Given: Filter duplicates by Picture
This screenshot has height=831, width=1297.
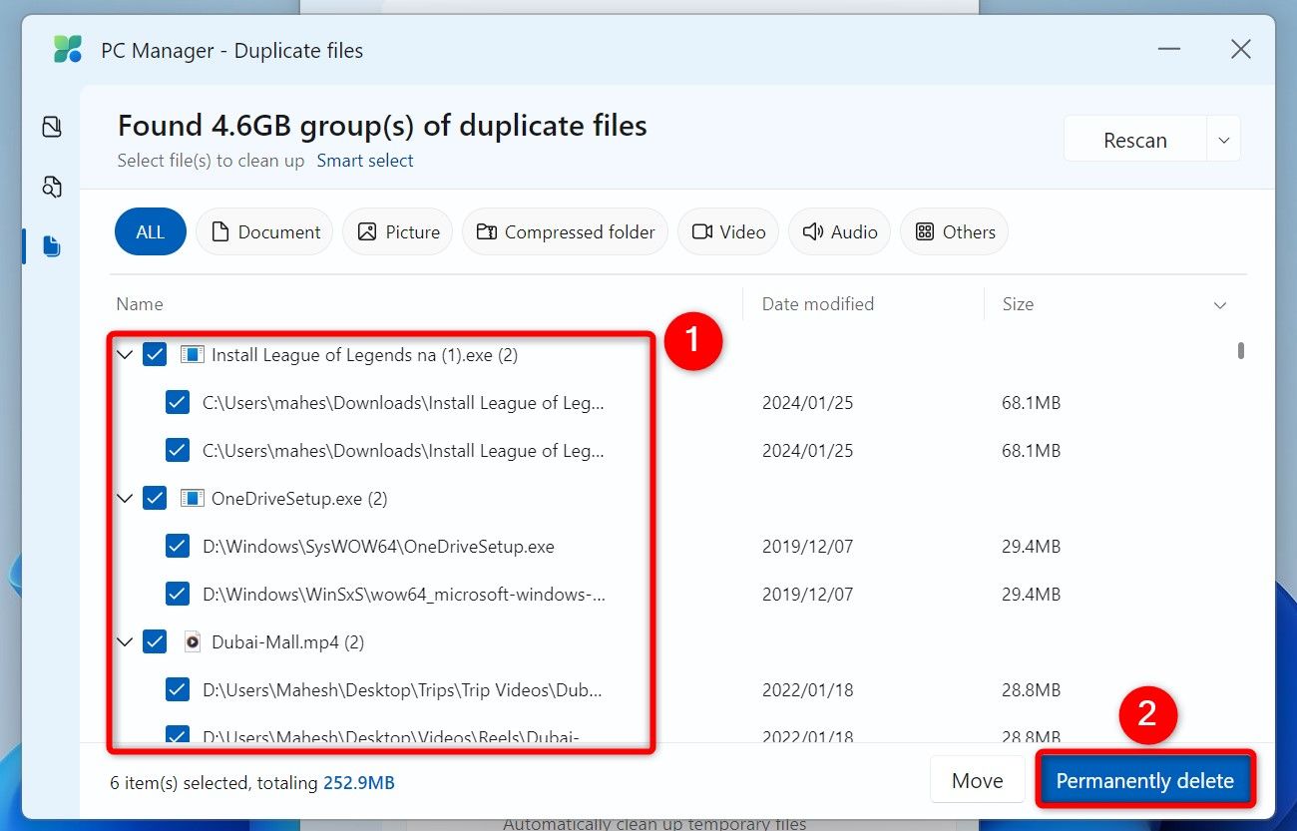Looking at the screenshot, I should [x=397, y=232].
